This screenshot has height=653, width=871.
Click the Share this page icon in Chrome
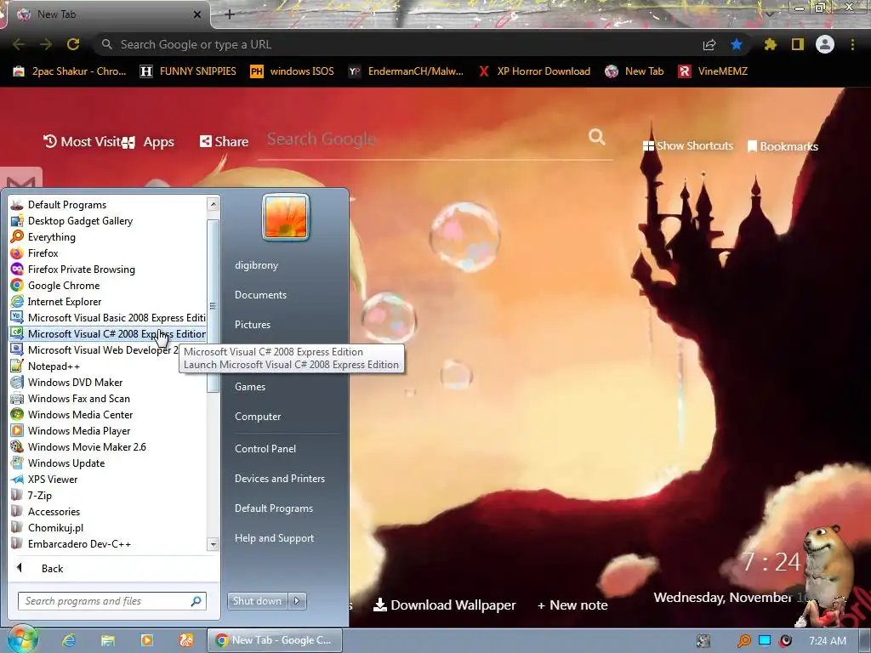pos(709,45)
